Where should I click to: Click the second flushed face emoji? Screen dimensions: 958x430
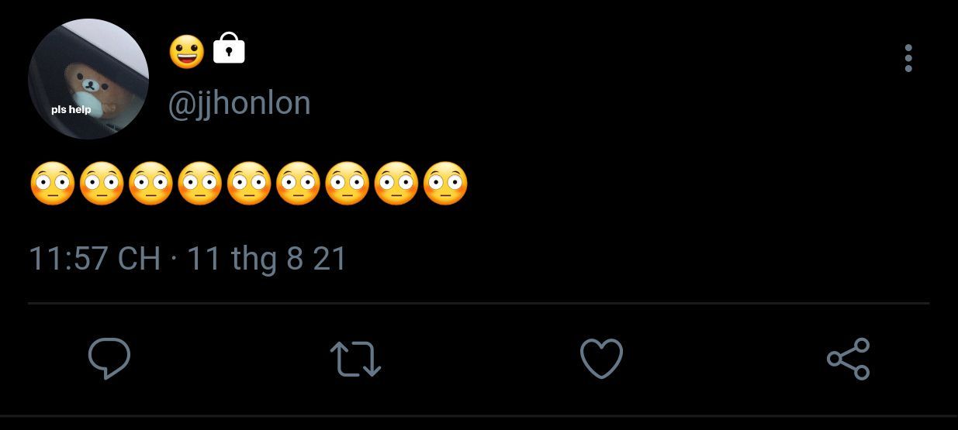[x=102, y=184]
